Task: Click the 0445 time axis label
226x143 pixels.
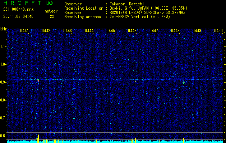Action: click(111, 31)
